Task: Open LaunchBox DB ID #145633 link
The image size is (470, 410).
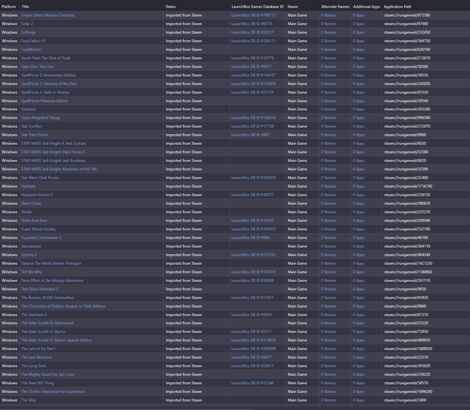Action: (254, 178)
